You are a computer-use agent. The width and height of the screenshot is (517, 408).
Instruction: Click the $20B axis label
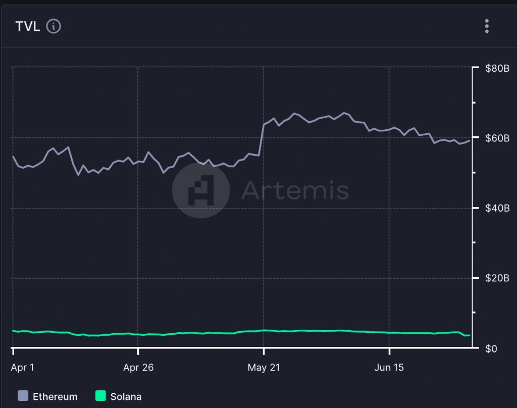pyautogui.click(x=497, y=278)
